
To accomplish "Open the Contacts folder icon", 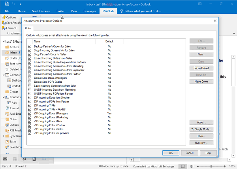I will tap(7, 97).
